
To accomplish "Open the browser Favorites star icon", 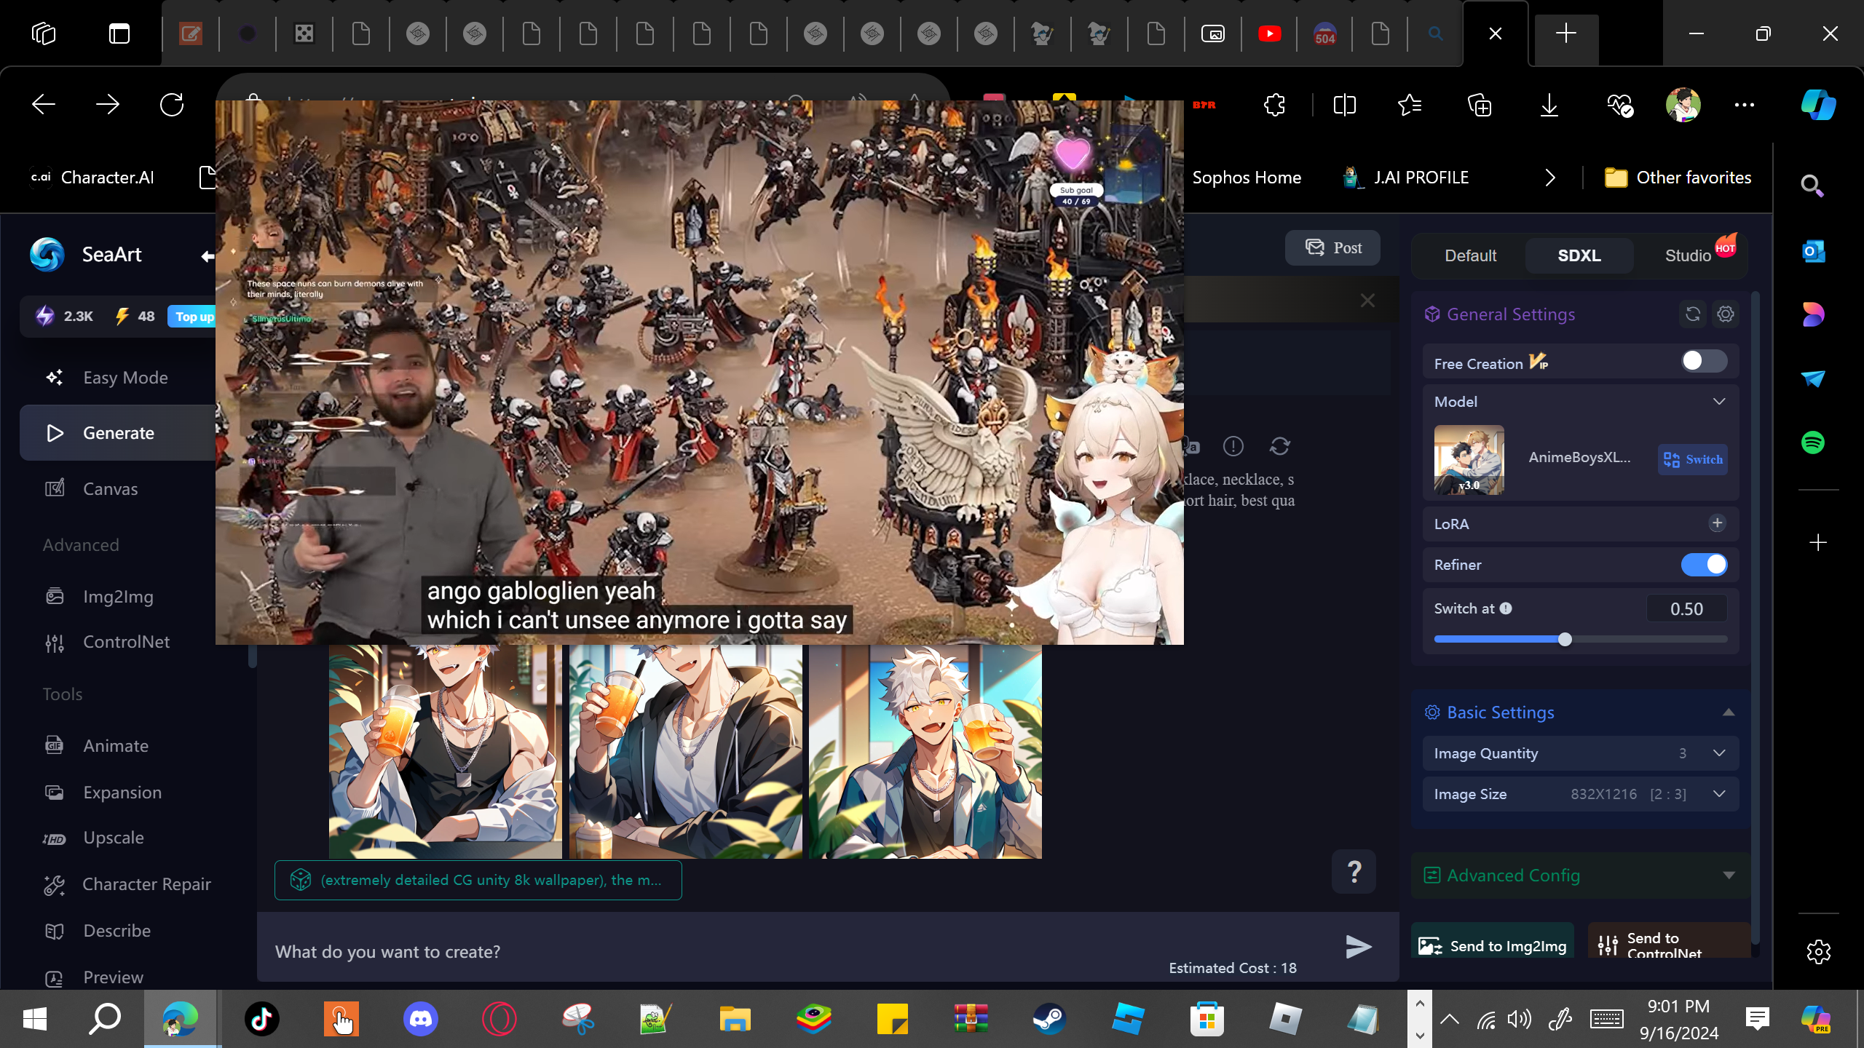I will [x=1410, y=105].
